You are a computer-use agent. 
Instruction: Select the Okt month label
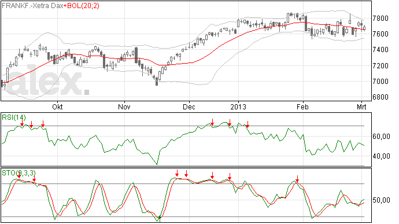(x=57, y=107)
